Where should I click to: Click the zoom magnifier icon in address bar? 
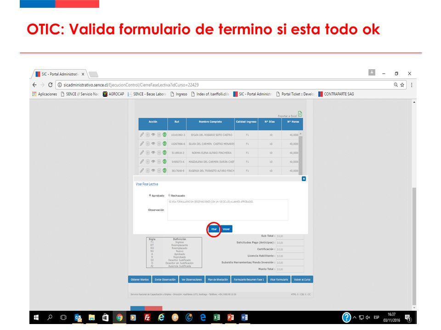[x=396, y=85]
